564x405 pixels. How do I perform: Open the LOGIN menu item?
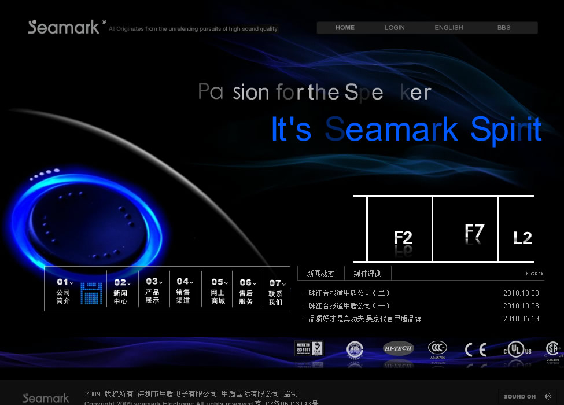point(395,28)
